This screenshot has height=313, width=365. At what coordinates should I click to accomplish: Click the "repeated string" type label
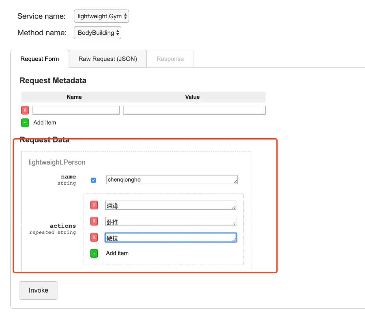click(53, 232)
